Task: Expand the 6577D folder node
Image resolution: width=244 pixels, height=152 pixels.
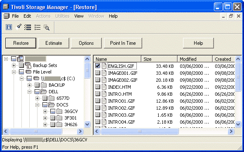Action: (37, 98)
